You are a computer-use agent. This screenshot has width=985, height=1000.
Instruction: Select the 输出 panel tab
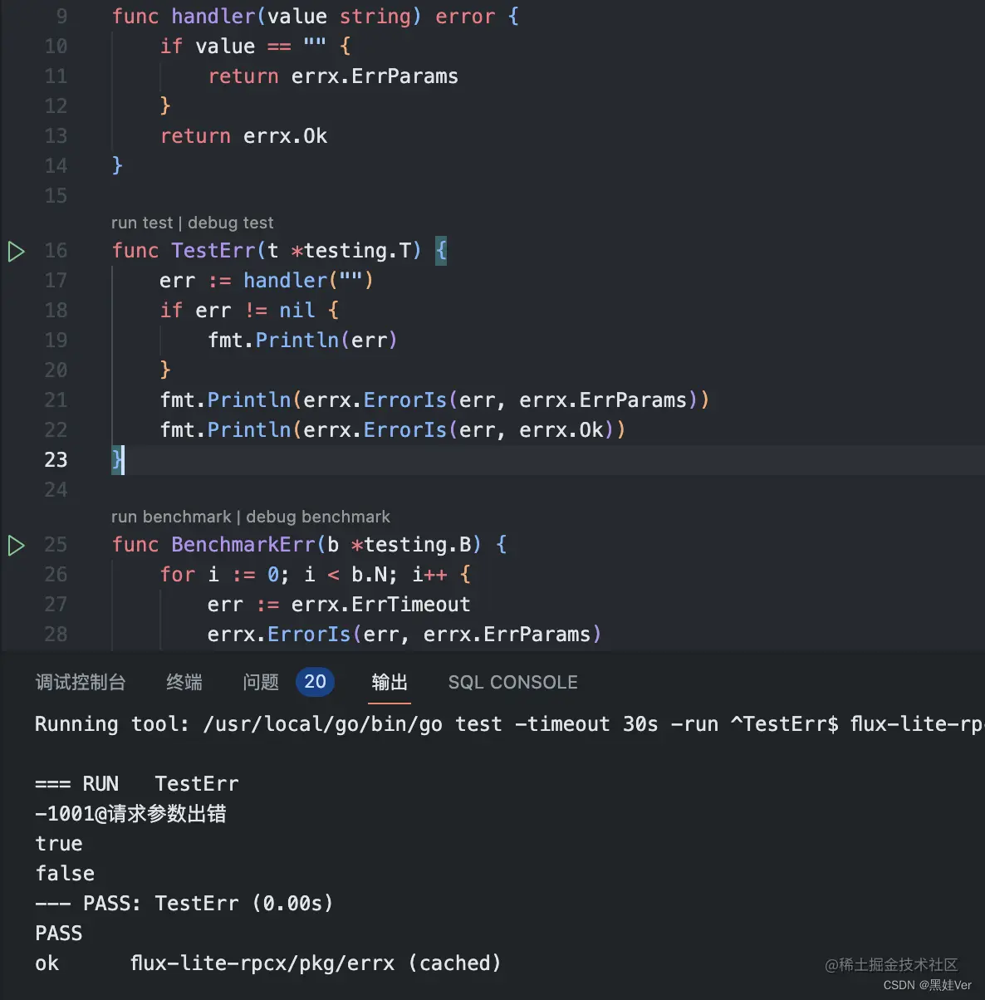[x=390, y=682]
